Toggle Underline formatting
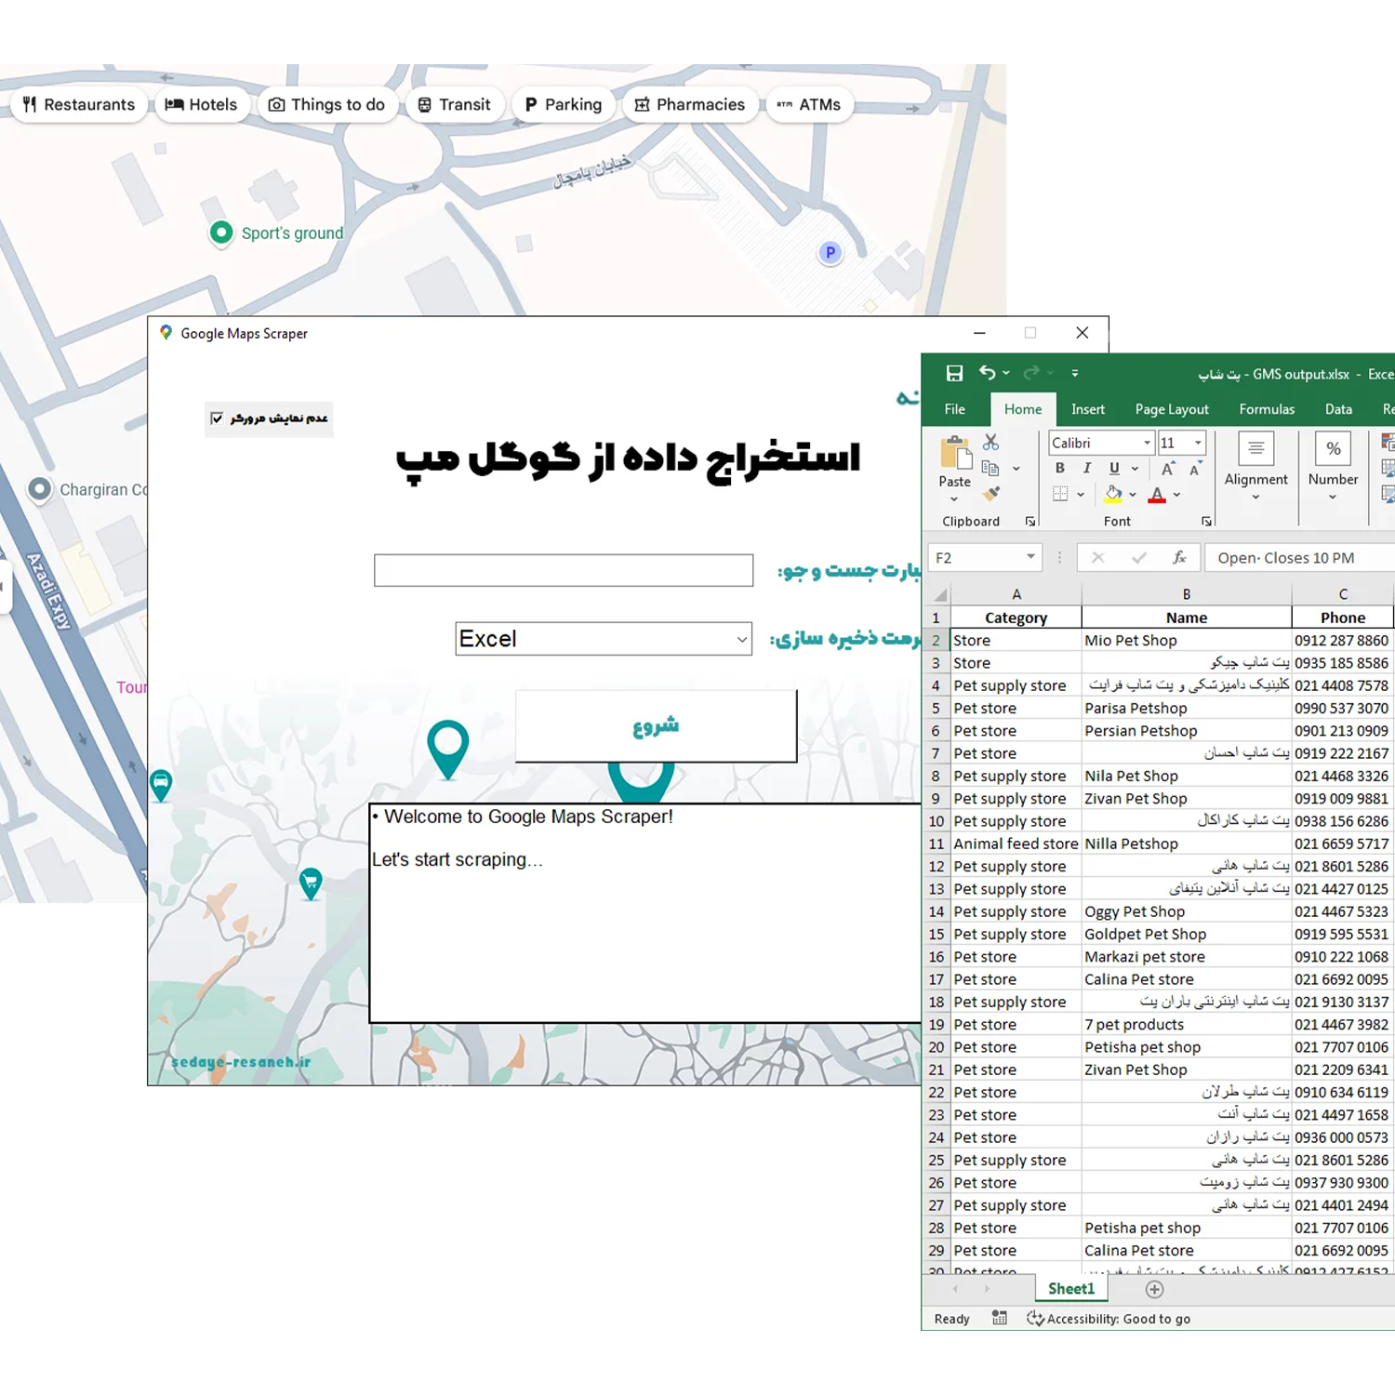Screen dimensions: 1395x1395 pyautogui.click(x=1114, y=469)
